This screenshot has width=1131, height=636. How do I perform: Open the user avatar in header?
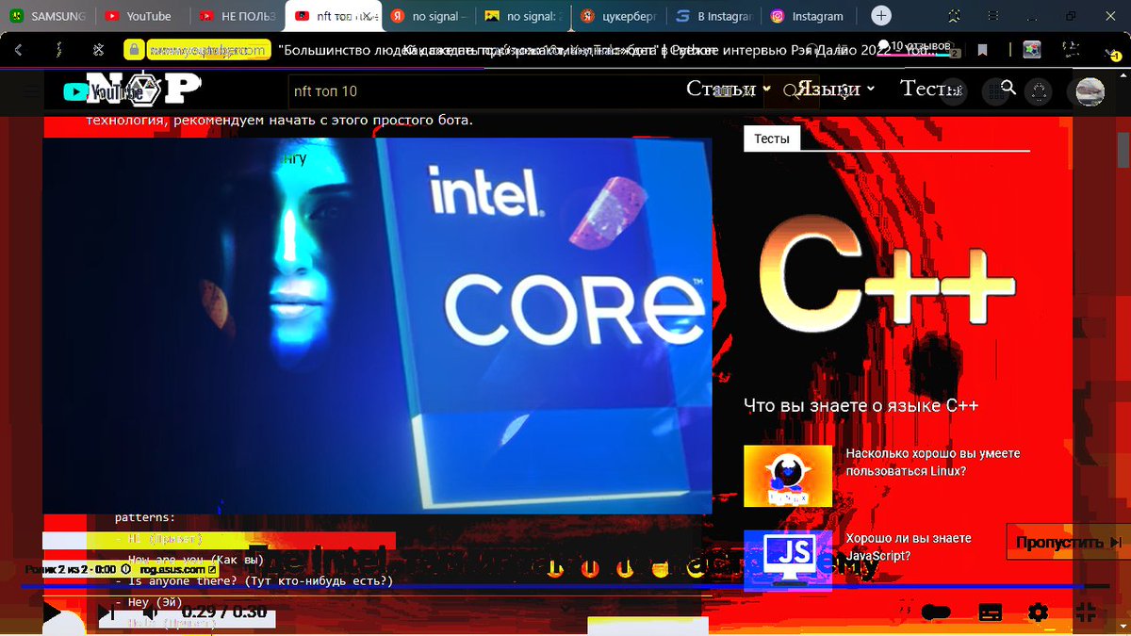[1090, 91]
